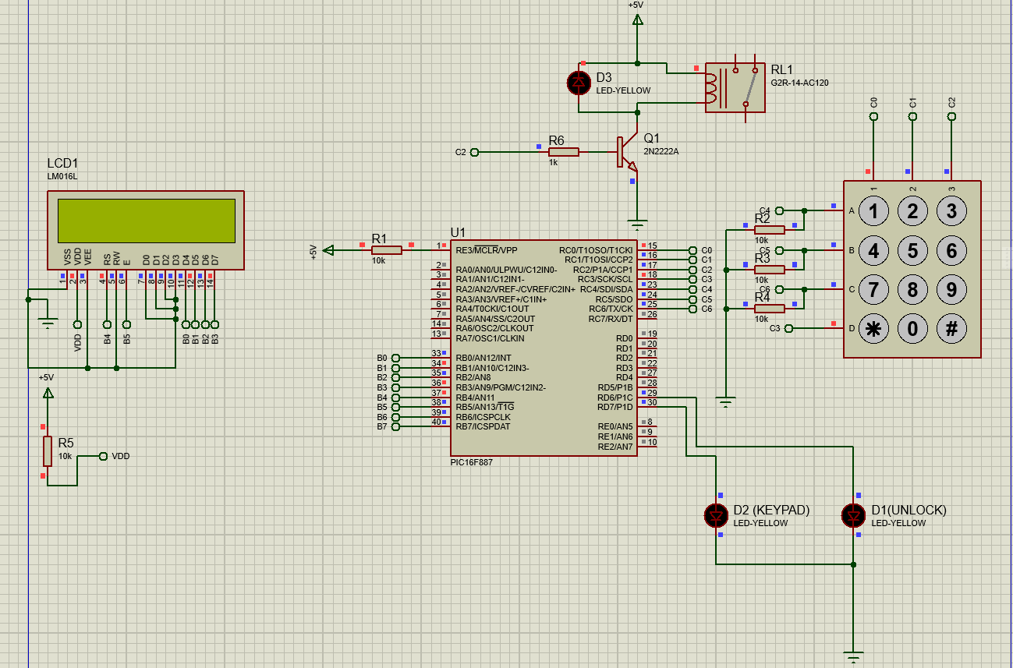The image size is (1013, 668).
Task: Click the D3 LED-YELLOW diode symbol
Action: [579, 83]
